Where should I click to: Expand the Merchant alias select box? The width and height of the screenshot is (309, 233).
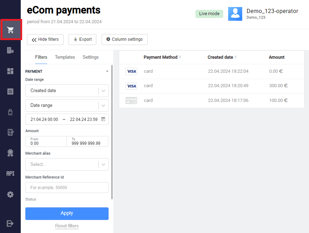(103, 164)
